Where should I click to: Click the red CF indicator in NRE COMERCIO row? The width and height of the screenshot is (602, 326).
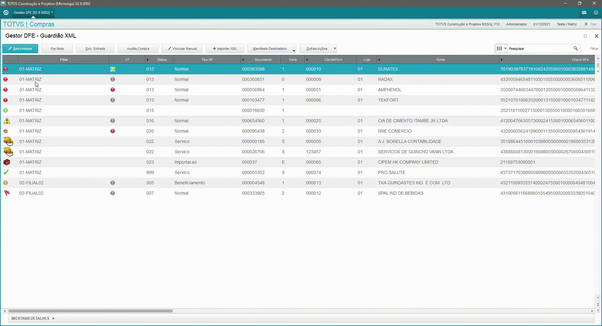(113, 131)
